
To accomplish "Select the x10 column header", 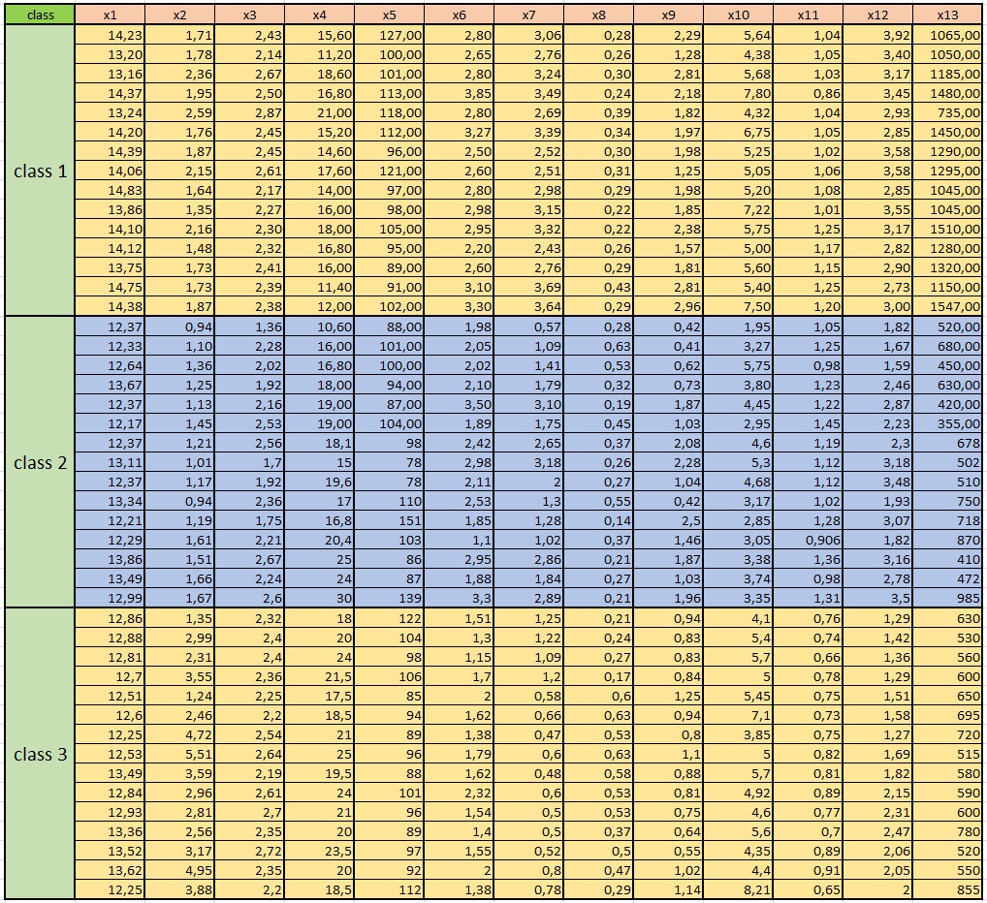I will 738,15.
